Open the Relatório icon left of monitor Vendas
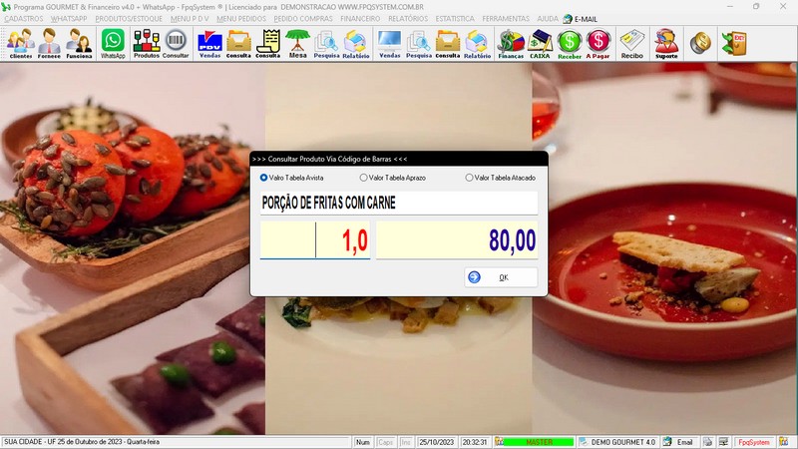The height and width of the screenshot is (449, 798). tap(356, 43)
